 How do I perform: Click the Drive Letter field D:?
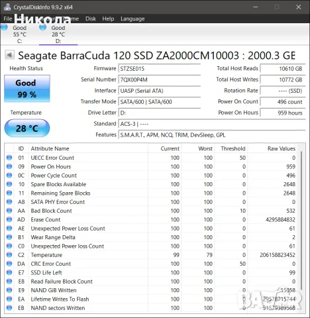[160, 113]
